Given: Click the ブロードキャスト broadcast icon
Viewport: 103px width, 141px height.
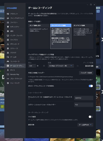Looking at the screenshot, I should click(8, 79).
